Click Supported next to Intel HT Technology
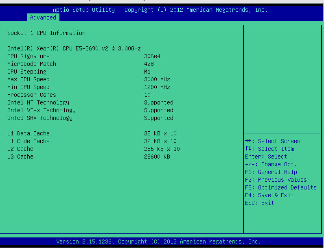The image size is (324, 248). click(x=159, y=102)
